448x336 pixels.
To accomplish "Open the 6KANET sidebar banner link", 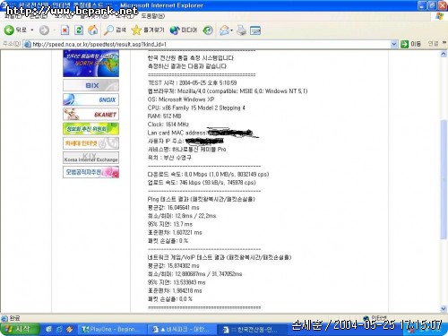I will click(90, 114).
